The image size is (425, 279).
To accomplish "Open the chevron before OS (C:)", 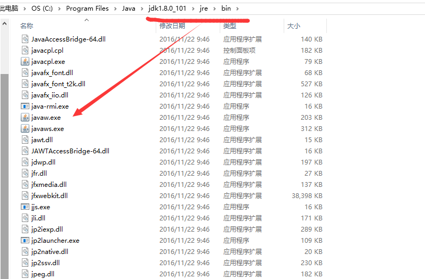I will click(25, 9).
